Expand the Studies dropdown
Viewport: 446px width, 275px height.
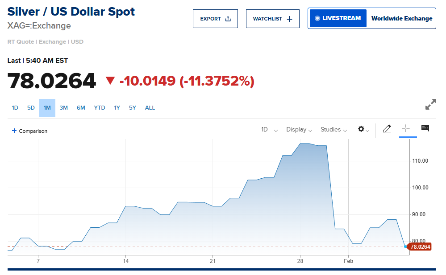(x=333, y=130)
